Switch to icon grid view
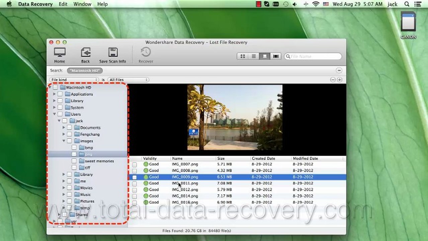 coord(243,56)
